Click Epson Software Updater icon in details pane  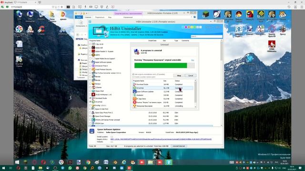point(92,131)
